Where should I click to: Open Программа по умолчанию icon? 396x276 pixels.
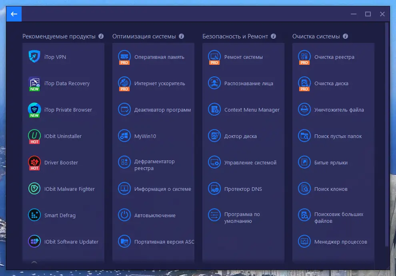click(x=214, y=215)
